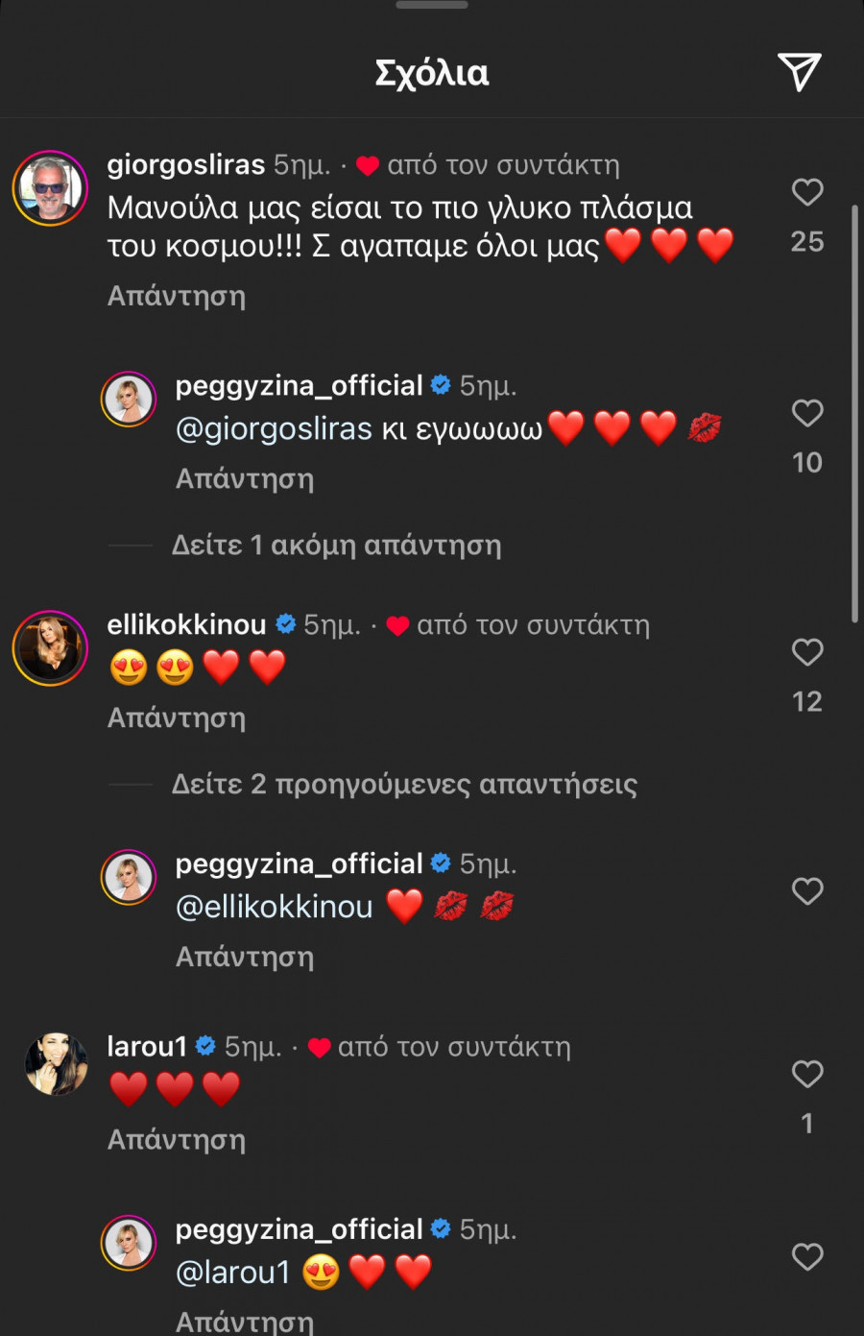864x1336 pixels.
Task: Like giorgosliras's comment with the heart
Action: click(807, 192)
